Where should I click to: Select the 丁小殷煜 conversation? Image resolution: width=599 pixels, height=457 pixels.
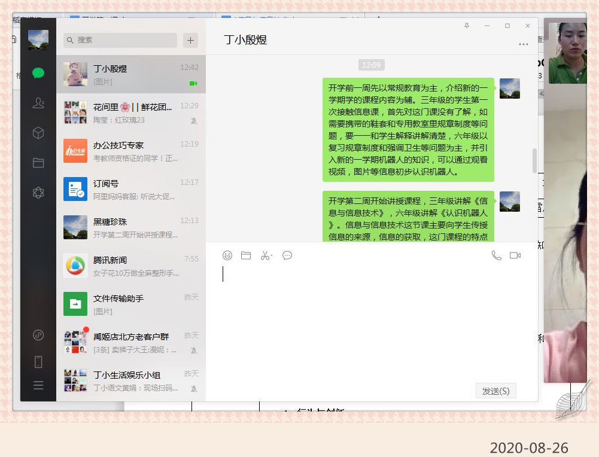(x=131, y=74)
